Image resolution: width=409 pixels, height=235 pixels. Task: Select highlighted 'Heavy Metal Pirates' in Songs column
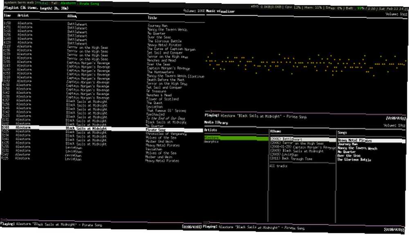pyautogui.click(x=371, y=140)
